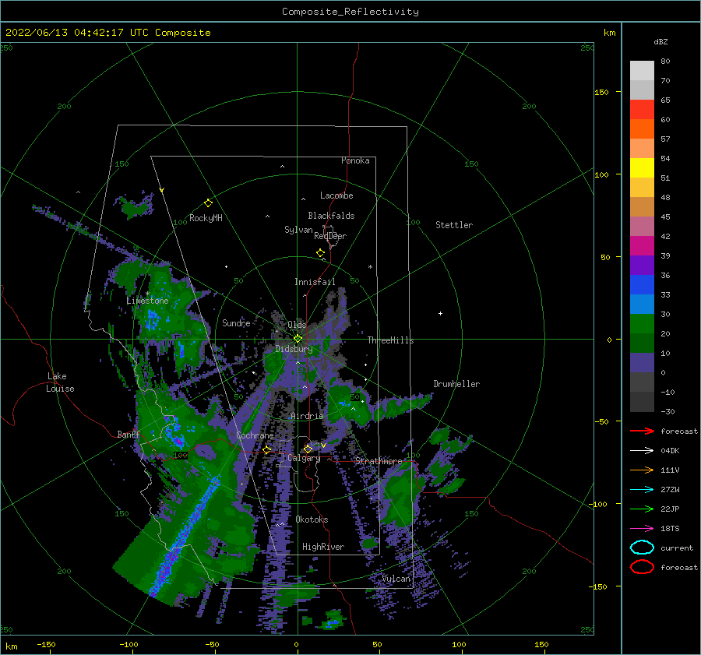Click the Limestone label
Viewport: 701px width, 655px height.
147,301
